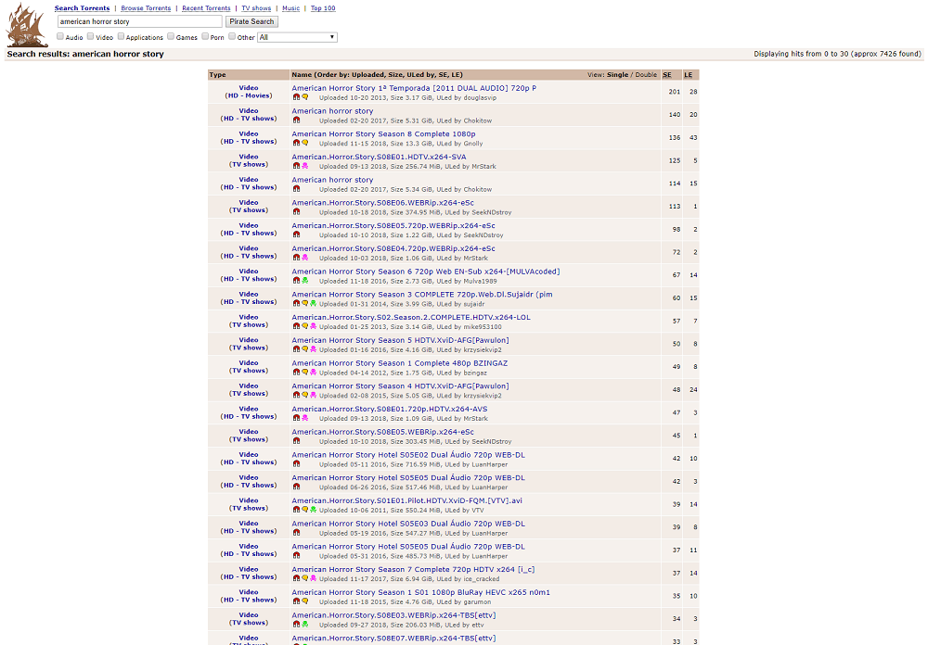
Task: Magnet icon for American horror story 5.34 GiB
Action: 297,189
